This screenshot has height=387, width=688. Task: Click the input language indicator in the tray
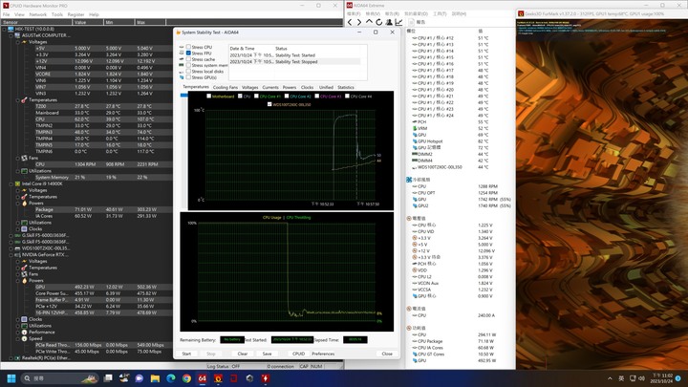pyautogui.click(x=621, y=378)
